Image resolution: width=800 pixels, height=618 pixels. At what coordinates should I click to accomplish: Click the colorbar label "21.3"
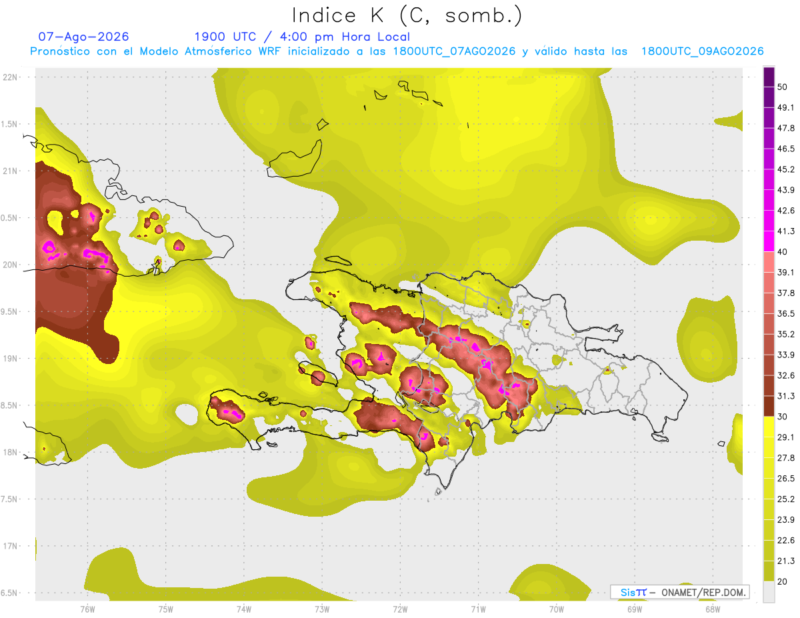pos(786,561)
